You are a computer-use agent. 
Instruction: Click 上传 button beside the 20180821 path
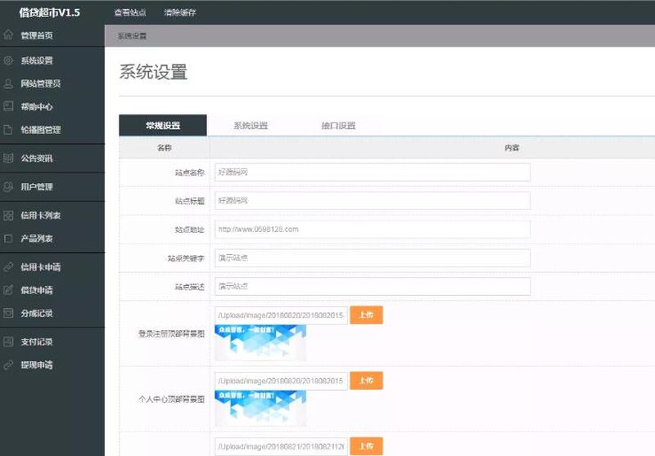(x=366, y=446)
